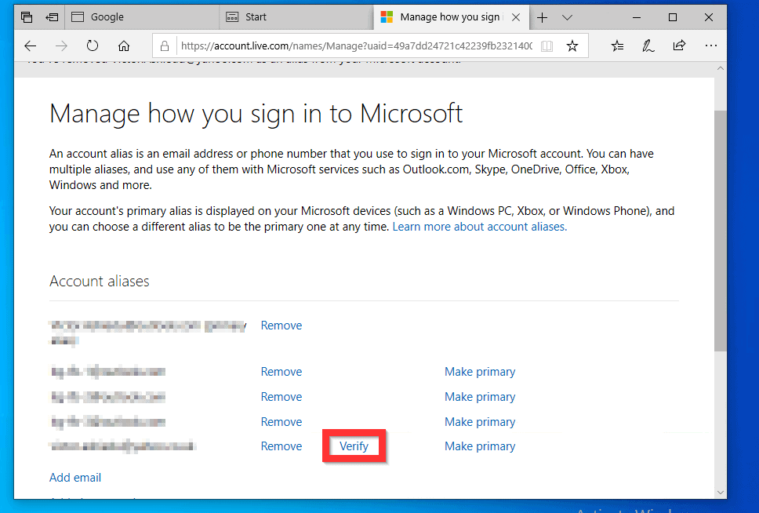Share this page using Share icon
This screenshot has width=759, height=513.
click(679, 45)
